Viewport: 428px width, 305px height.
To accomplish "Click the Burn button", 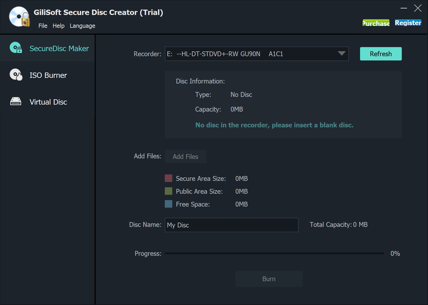I will click(x=269, y=279).
